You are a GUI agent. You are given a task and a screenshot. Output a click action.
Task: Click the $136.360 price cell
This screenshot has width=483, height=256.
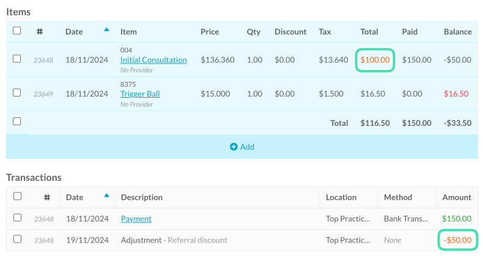click(x=218, y=60)
